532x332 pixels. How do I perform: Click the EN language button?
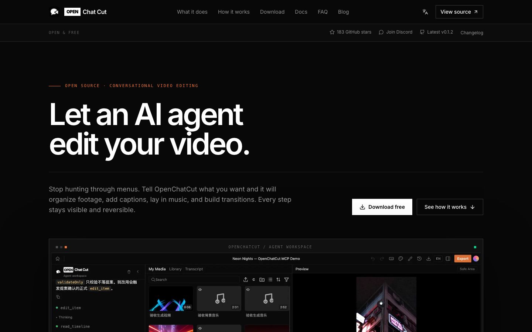point(438,259)
